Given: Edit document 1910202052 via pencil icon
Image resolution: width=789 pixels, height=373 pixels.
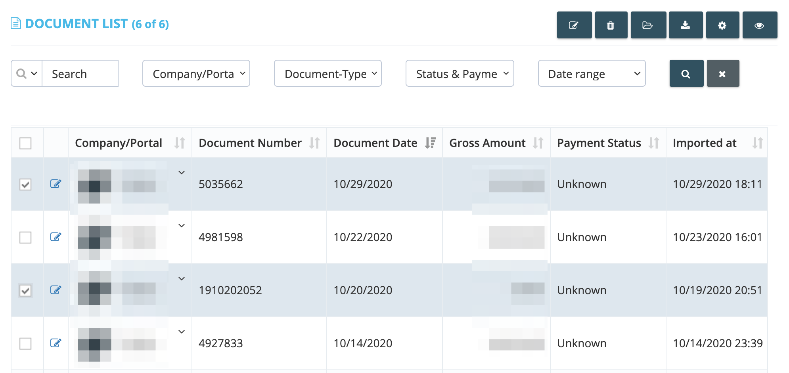Looking at the screenshot, I should [x=56, y=290].
